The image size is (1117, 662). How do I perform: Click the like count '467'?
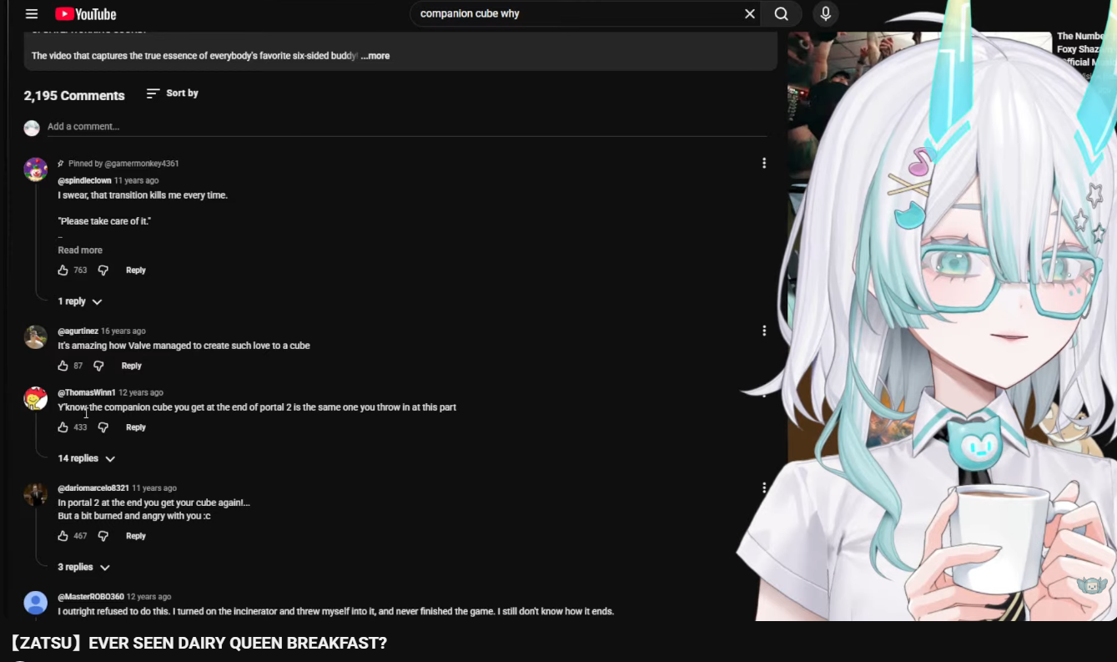tap(80, 536)
